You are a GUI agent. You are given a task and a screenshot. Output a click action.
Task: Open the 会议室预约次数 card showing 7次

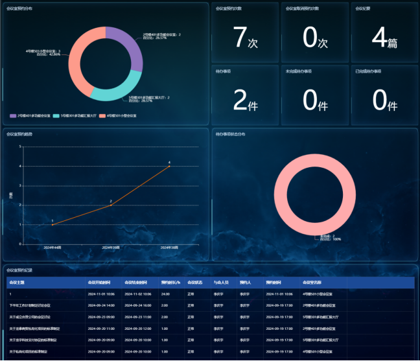tap(244, 32)
